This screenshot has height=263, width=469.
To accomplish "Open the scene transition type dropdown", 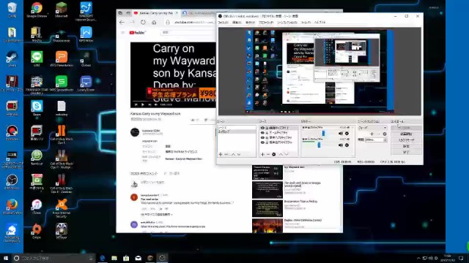I will (372, 128).
